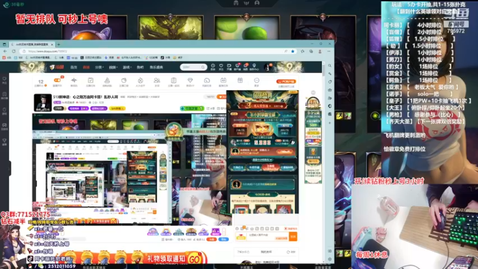
Task: Expand the gift bar side arrow
Action: coord(224,232)
